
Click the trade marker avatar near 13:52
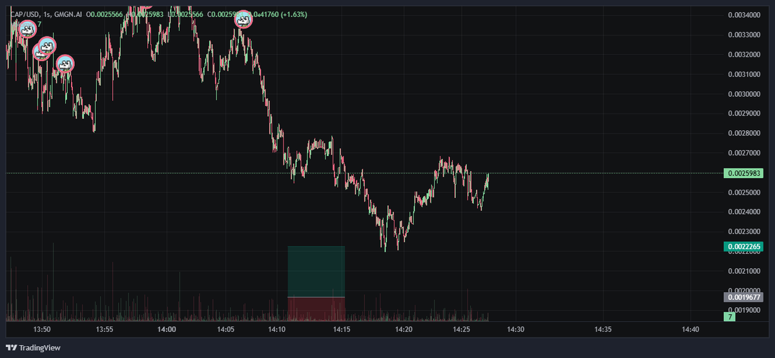(65, 63)
